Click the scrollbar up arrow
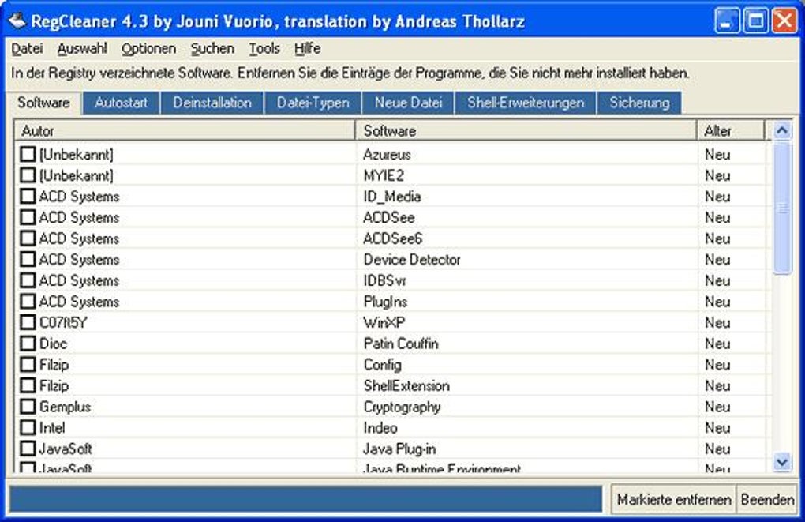 pos(782,130)
